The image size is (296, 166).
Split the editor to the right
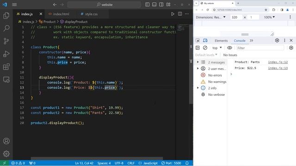coord(180,14)
